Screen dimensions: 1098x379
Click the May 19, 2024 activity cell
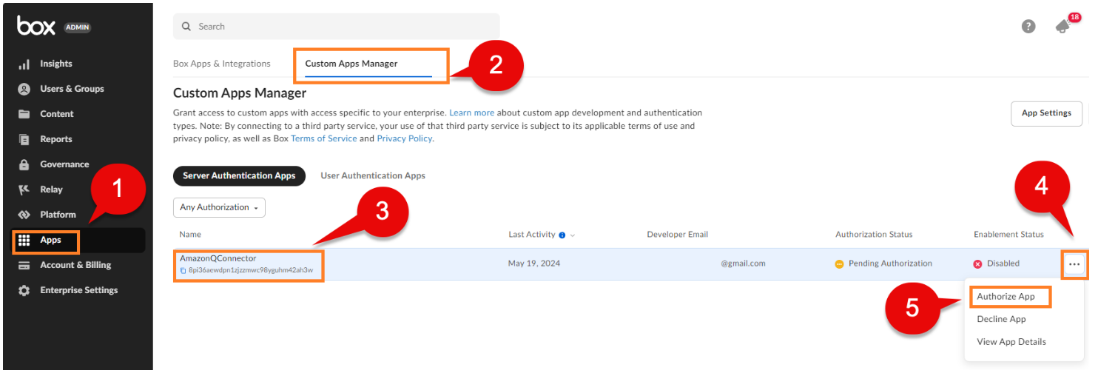(534, 264)
